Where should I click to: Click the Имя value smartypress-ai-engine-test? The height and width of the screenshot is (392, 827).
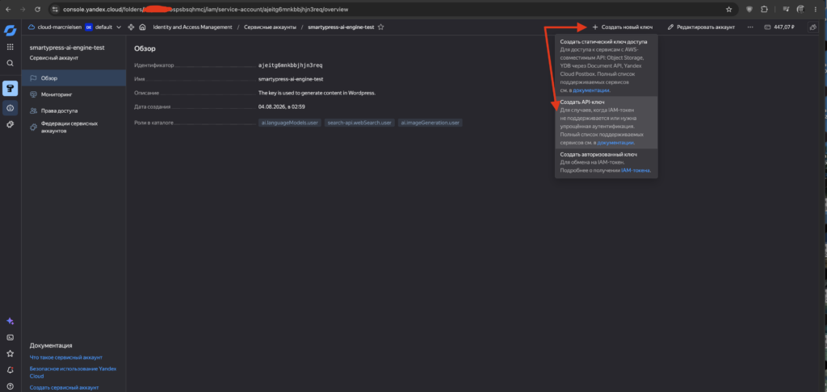click(x=291, y=79)
